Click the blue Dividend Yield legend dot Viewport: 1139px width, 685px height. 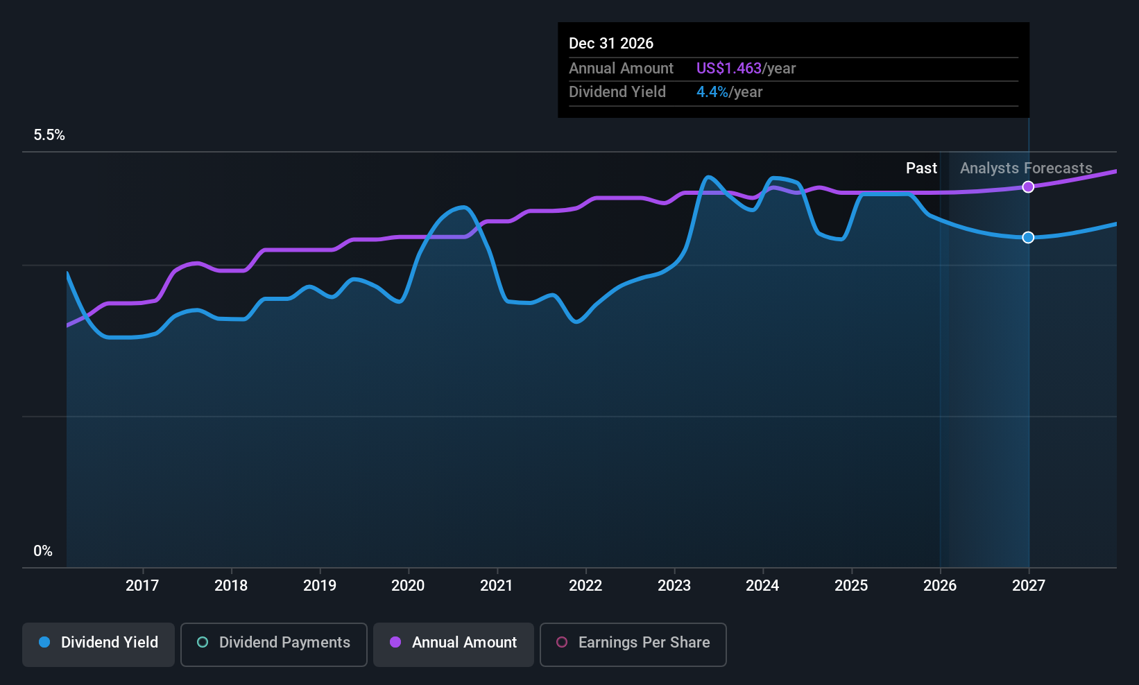44,643
